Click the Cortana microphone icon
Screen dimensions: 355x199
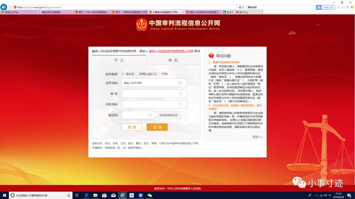point(69,195)
